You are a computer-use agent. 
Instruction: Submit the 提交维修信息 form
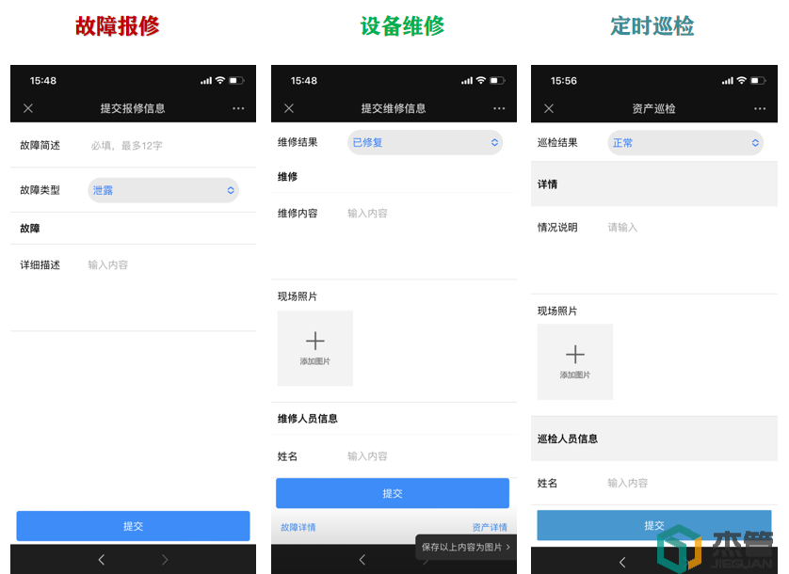click(x=393, y=493)
